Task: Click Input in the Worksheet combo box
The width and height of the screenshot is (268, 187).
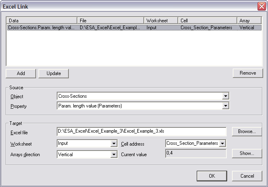Action: [63, 143]
